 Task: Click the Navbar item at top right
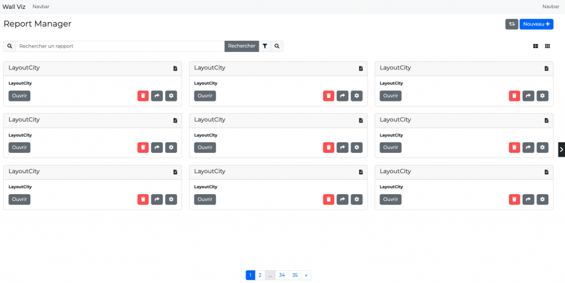(x=550, y=7)
